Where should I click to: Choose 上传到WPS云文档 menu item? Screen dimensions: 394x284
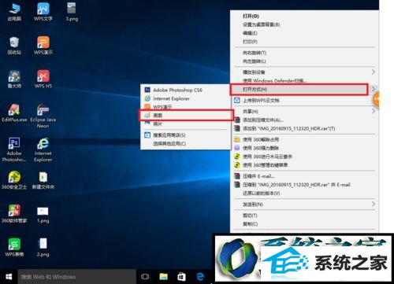pos(304,100)
